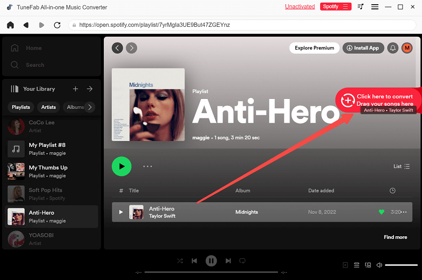Image resolution: width=422 pixels, height=280 pixels.
Task: Click the browser home icon
Action: click(10, 25)
